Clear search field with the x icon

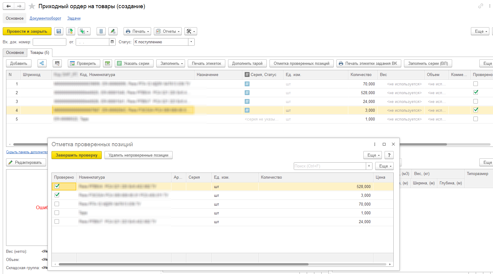pyautogui.click(x=369, y=166)
